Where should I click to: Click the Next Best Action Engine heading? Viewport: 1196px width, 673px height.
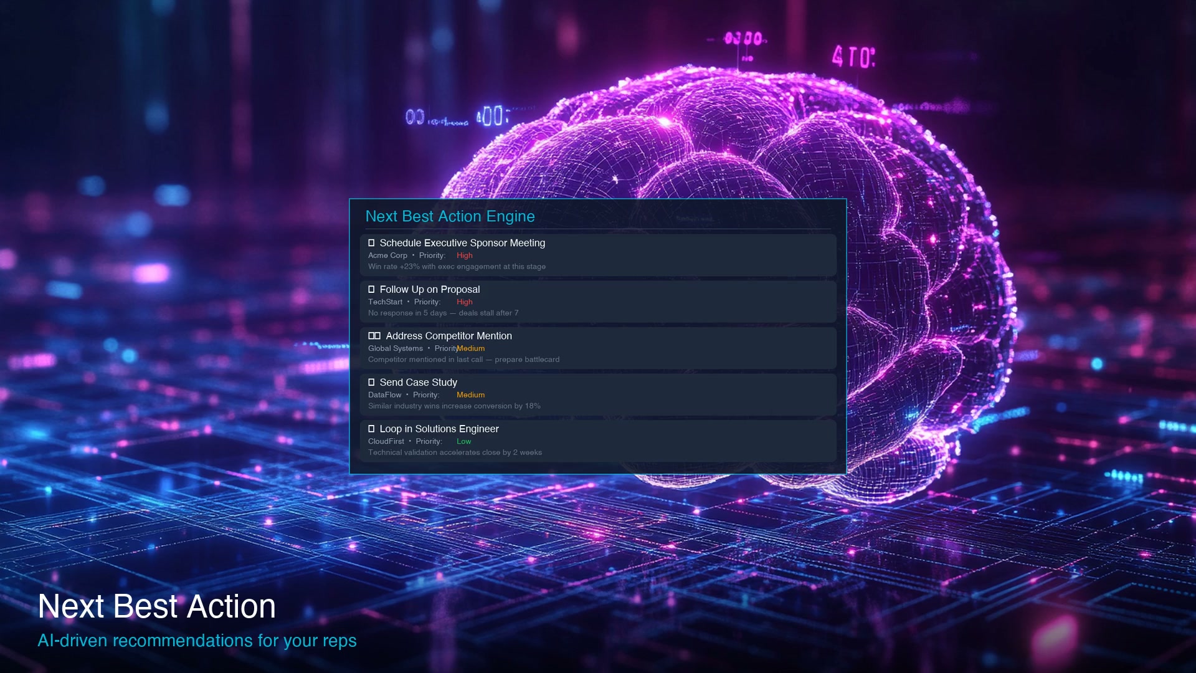tap(450, 216)
